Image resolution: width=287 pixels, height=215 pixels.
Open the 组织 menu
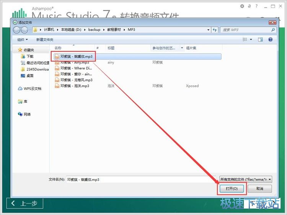[x=22, y=40]
